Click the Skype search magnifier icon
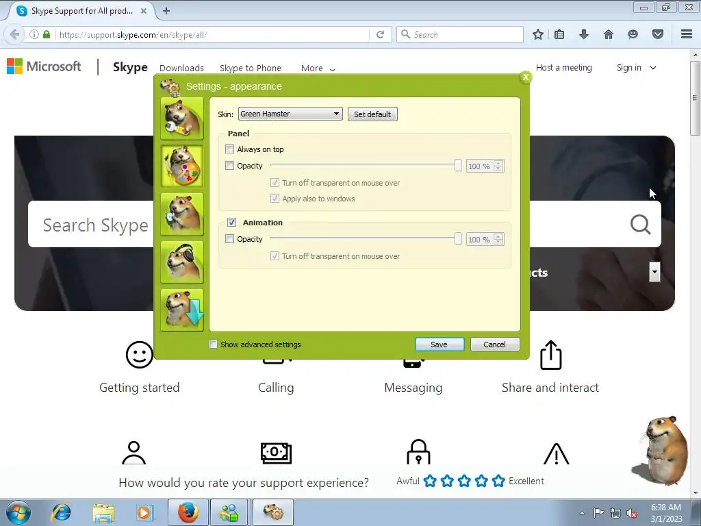The width and height of the screenshot is (701, 526). point(640,224)
